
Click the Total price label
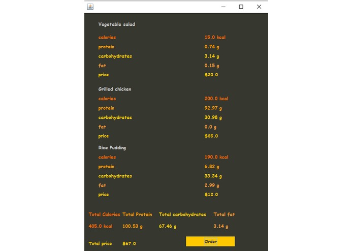click(100, 243)
